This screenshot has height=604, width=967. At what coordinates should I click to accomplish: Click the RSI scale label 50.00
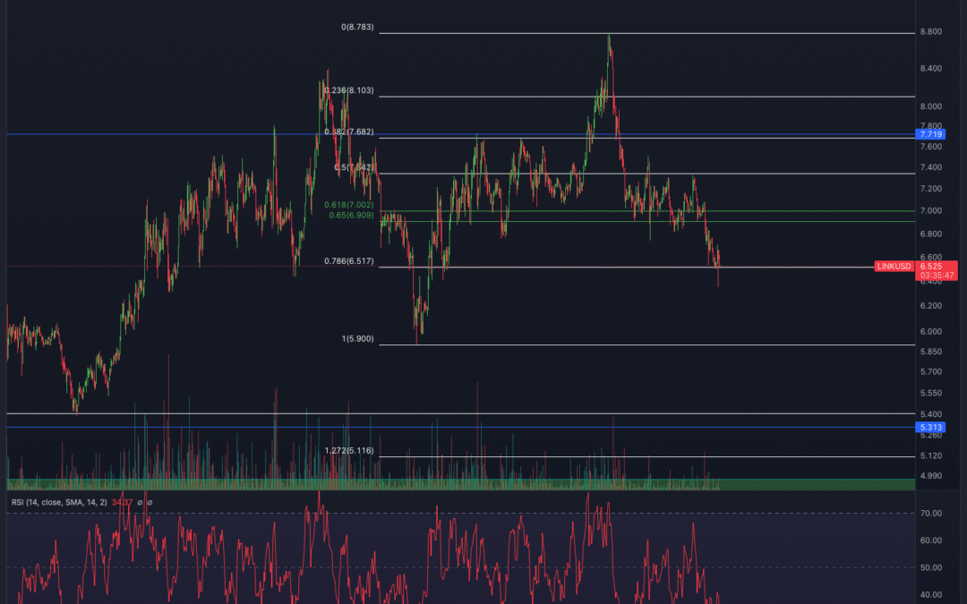point(930,567)
